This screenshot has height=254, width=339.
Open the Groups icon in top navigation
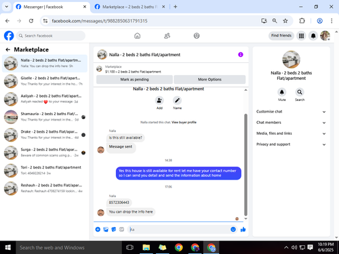tap(197, 36)
